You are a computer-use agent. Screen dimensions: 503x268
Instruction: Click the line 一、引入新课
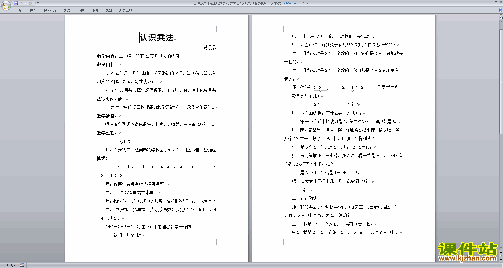[x=118, y=141]
